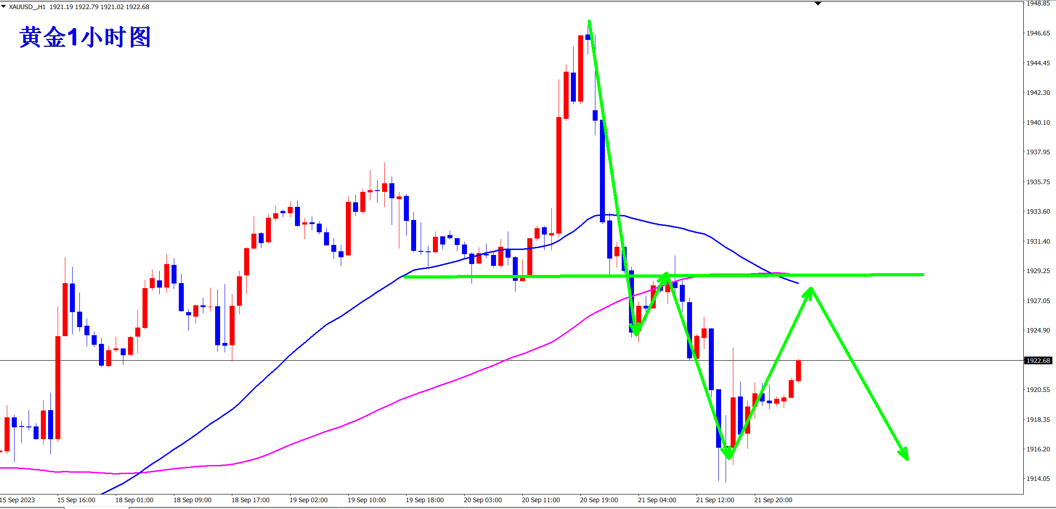
Task: Select the blue 黄金1小时图 text label
Action: pos(85,37)
